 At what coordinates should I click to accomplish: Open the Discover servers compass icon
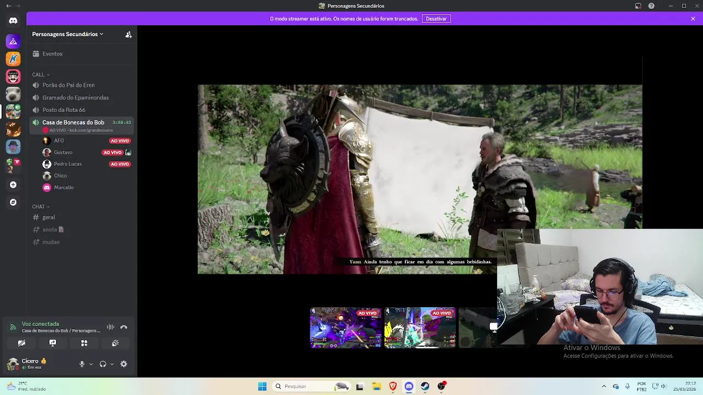[x=13, y=202]
